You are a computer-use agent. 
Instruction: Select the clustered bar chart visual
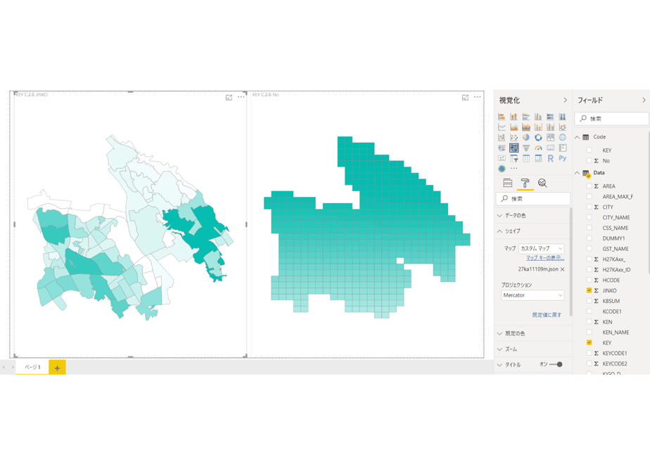526,117
